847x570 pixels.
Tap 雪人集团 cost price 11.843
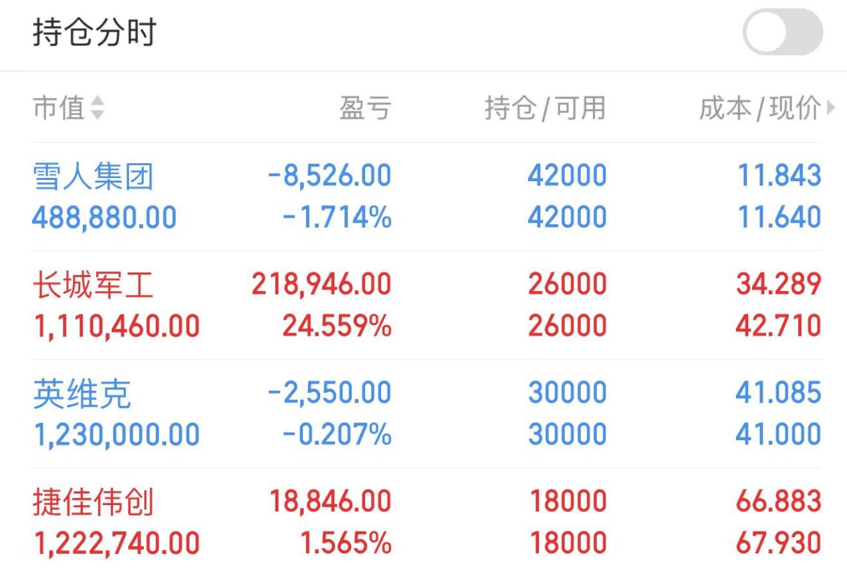tap(779, 176)
